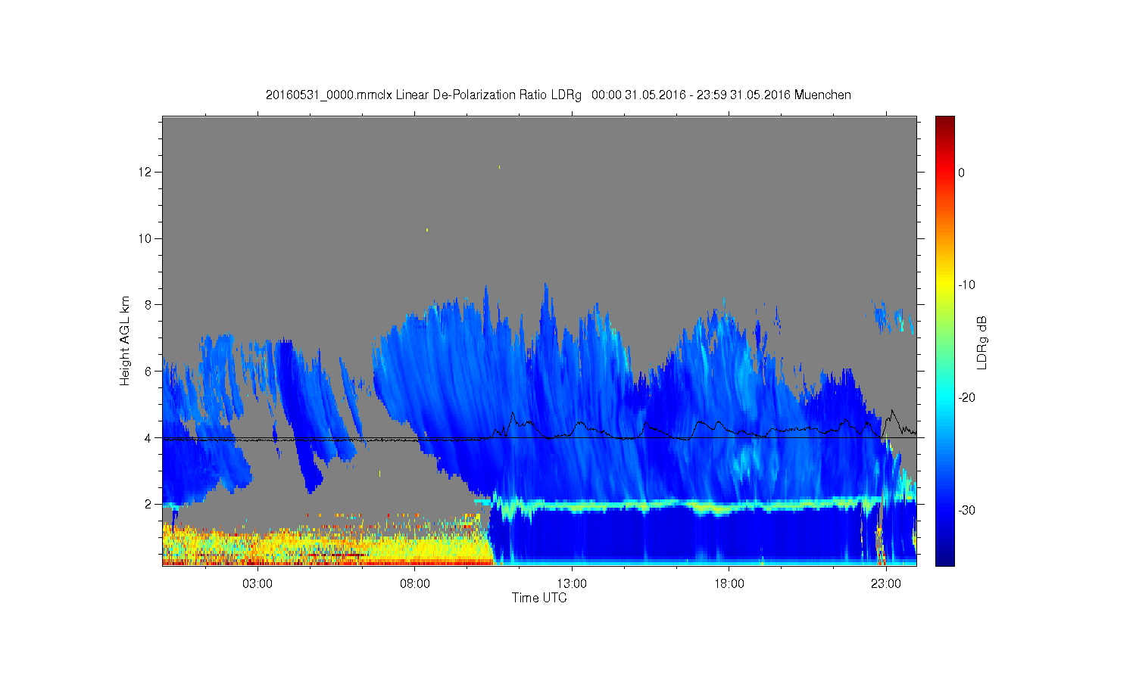Click the 23:00 time tick label

coord(886,584)
